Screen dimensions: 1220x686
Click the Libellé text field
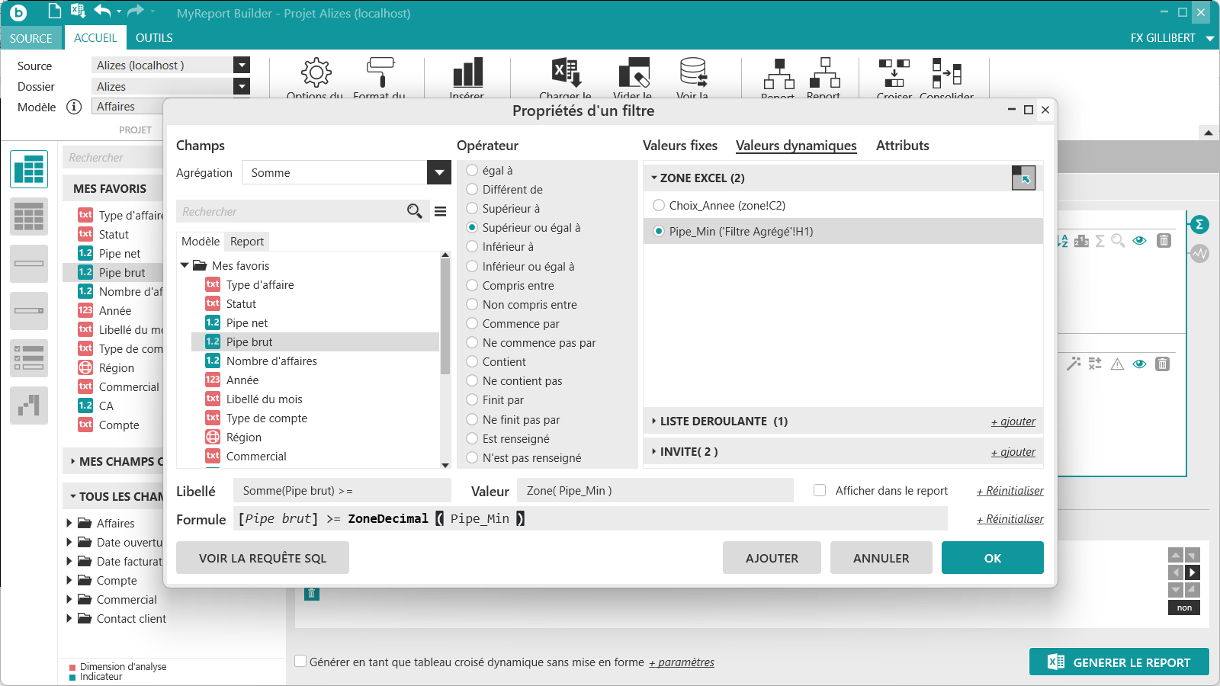[x=342, y=491]
